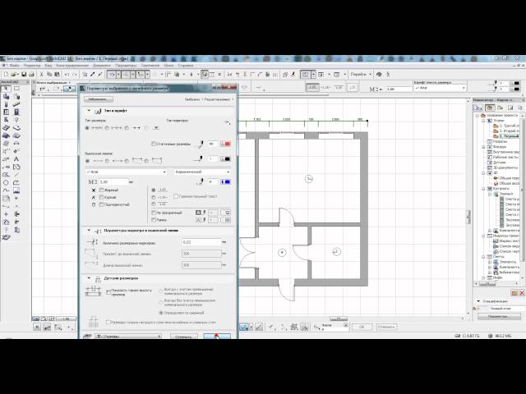
Task: Open the Вид menu
Action: click(48, 66)
